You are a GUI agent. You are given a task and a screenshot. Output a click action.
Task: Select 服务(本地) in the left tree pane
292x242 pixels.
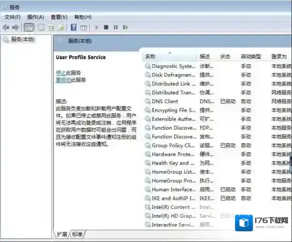pos(23,39)
